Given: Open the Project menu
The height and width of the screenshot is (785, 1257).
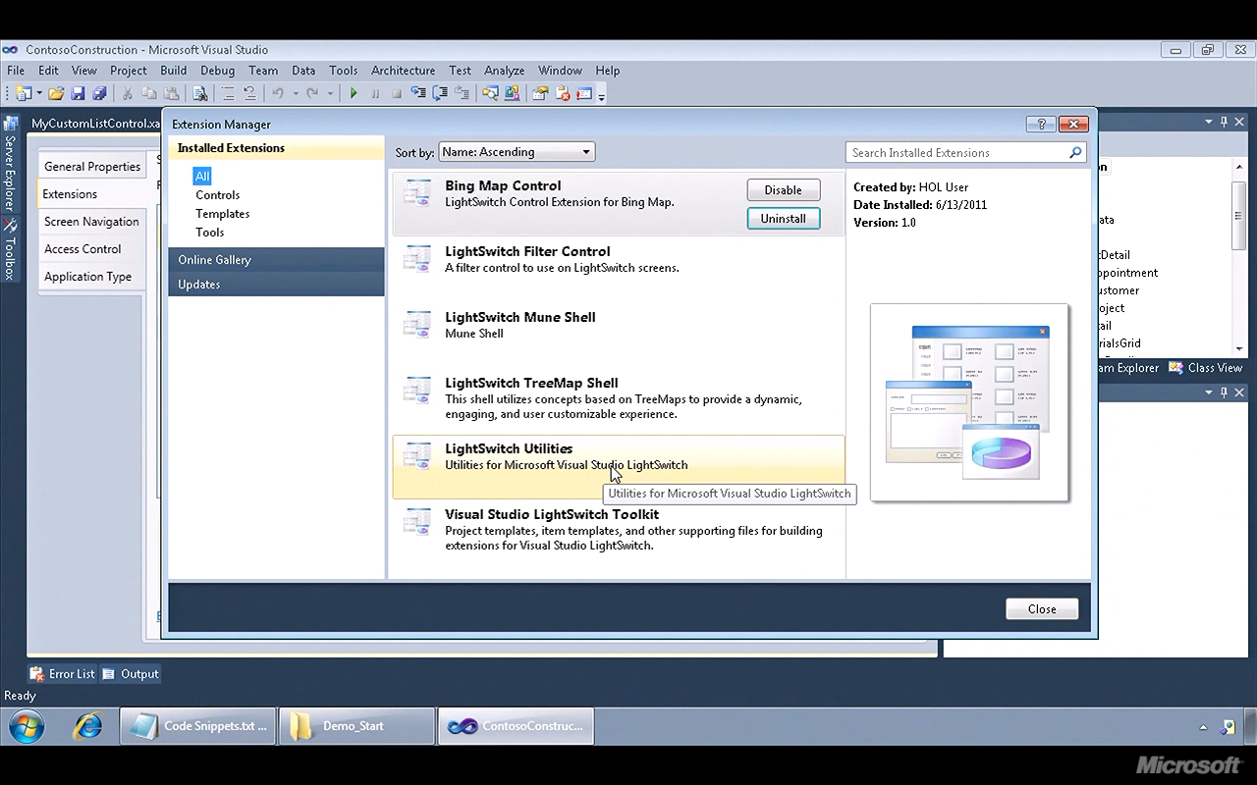Looking at the screenshot, I should click(129, 71).
